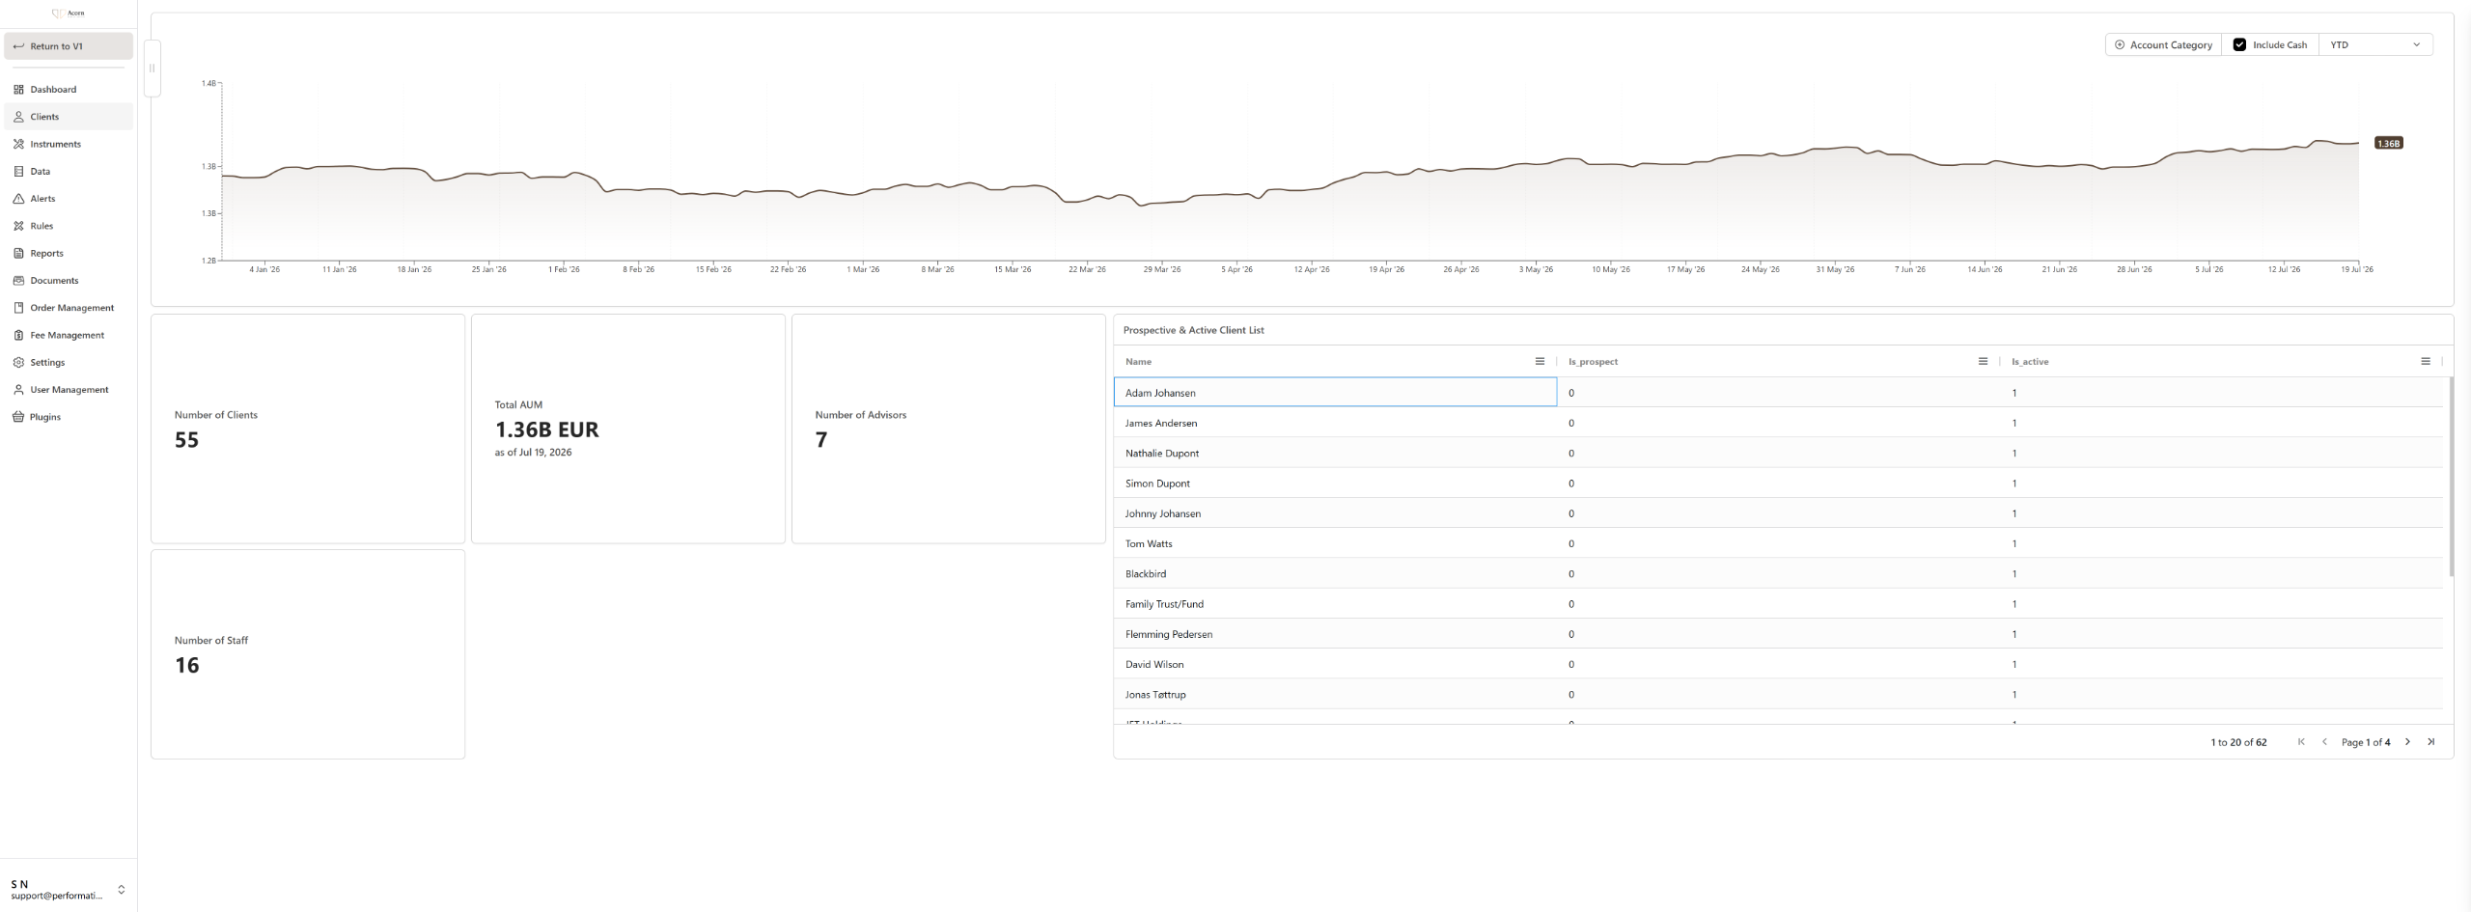Click the Rules icon in sidebar

click(x=18, y=226)
